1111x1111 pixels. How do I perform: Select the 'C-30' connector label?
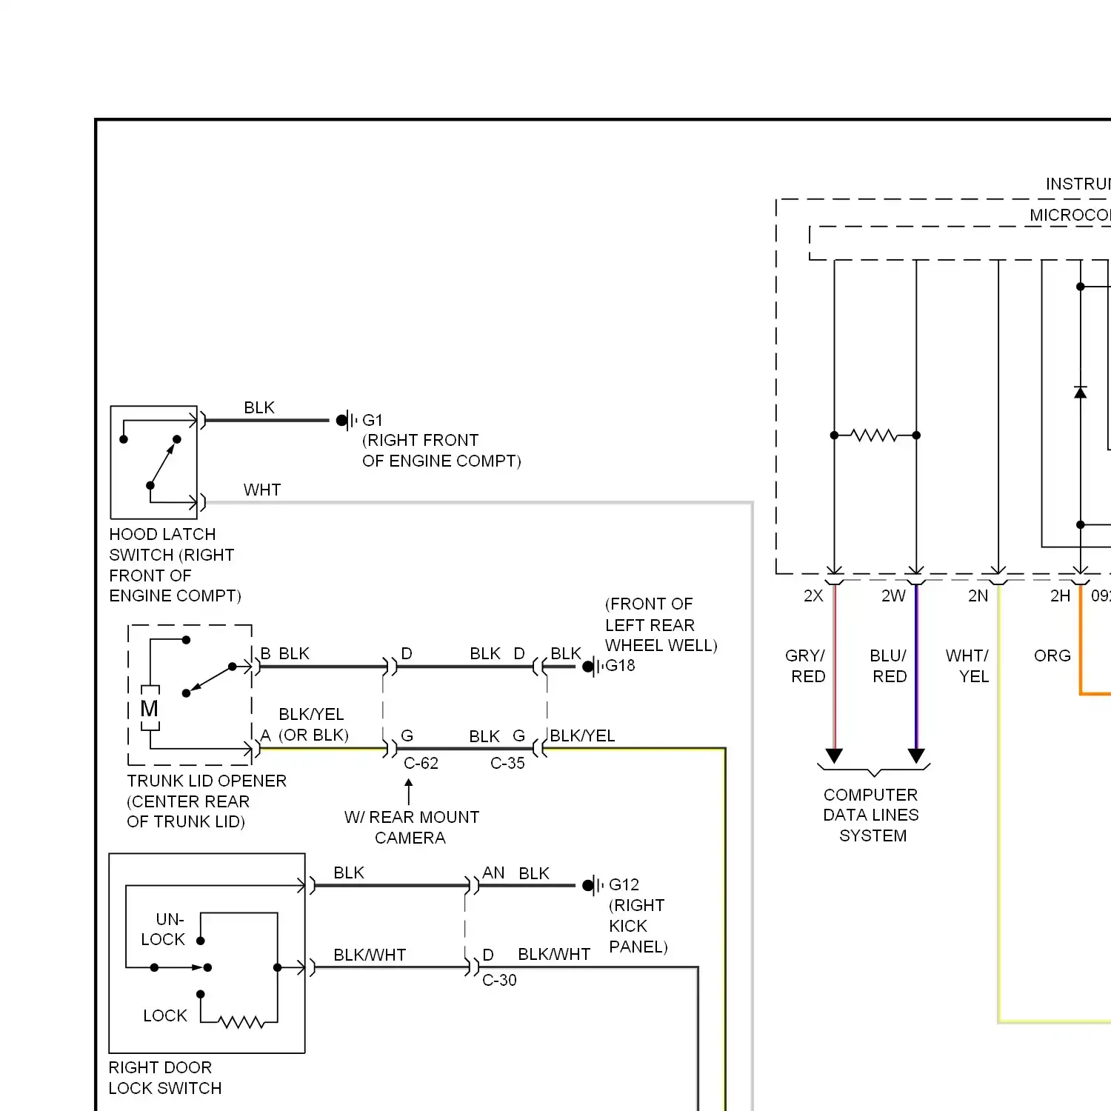[499, 980]
